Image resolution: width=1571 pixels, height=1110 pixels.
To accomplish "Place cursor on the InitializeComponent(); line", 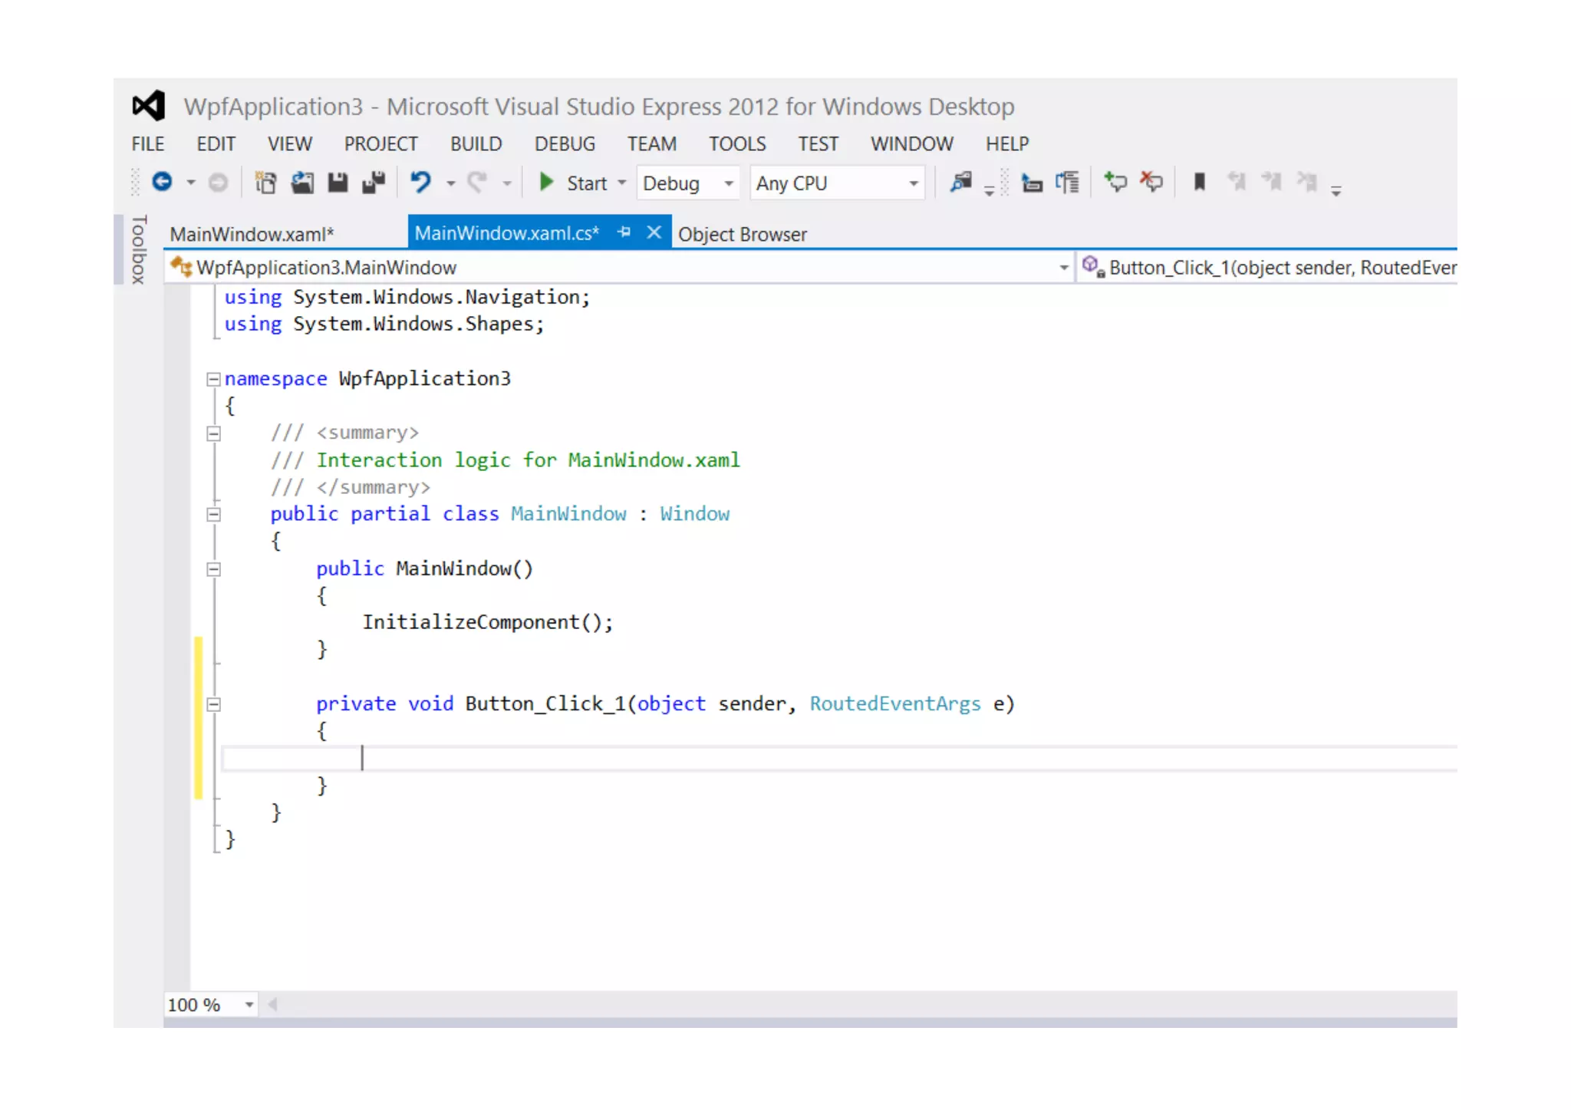I will [x=488, y=622].
